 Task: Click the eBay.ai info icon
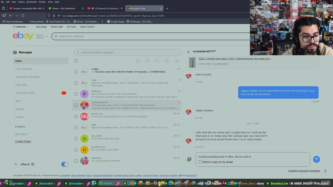33,164
